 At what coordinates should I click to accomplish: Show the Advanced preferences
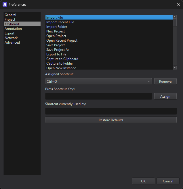(12, 43)
